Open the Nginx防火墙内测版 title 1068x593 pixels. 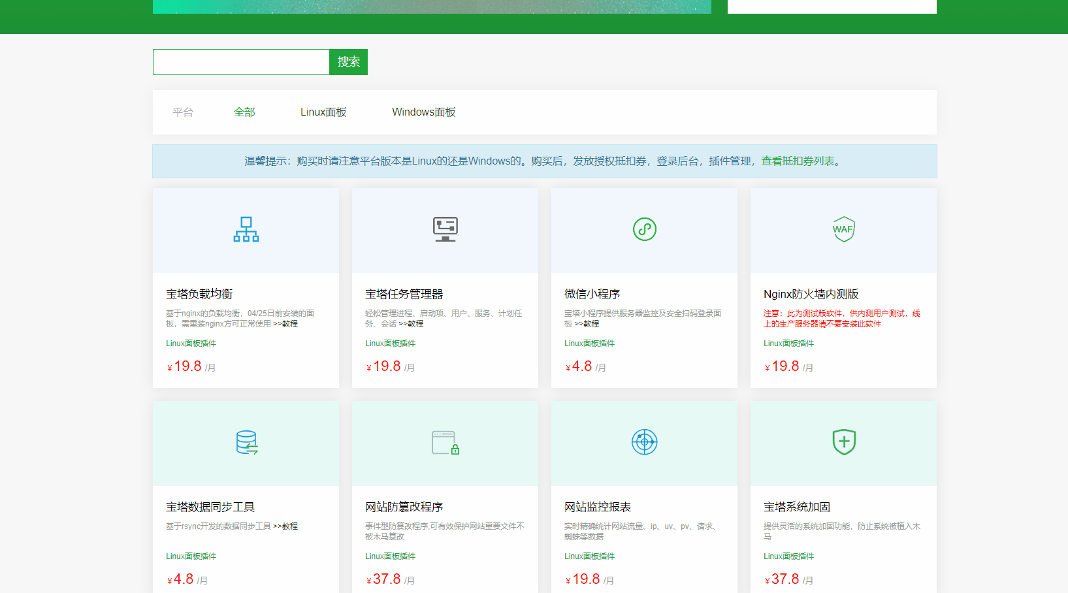[811, 294]
